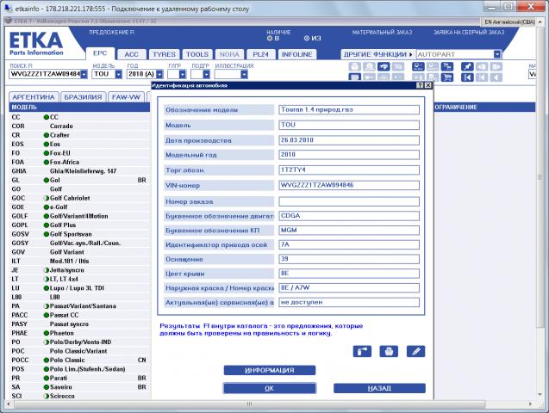Select the 'В' availability radio button
549x413 pixels.
click(x=270, y=38)
